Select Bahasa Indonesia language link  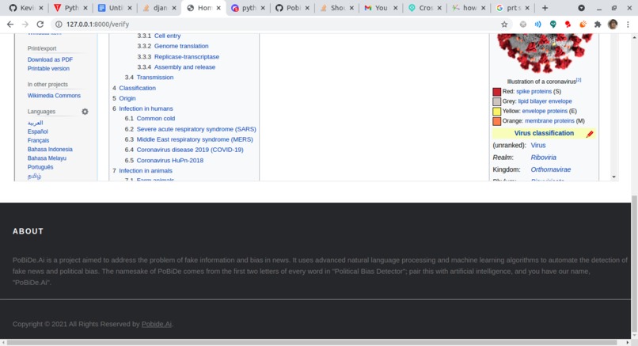(x=50, y=150)
